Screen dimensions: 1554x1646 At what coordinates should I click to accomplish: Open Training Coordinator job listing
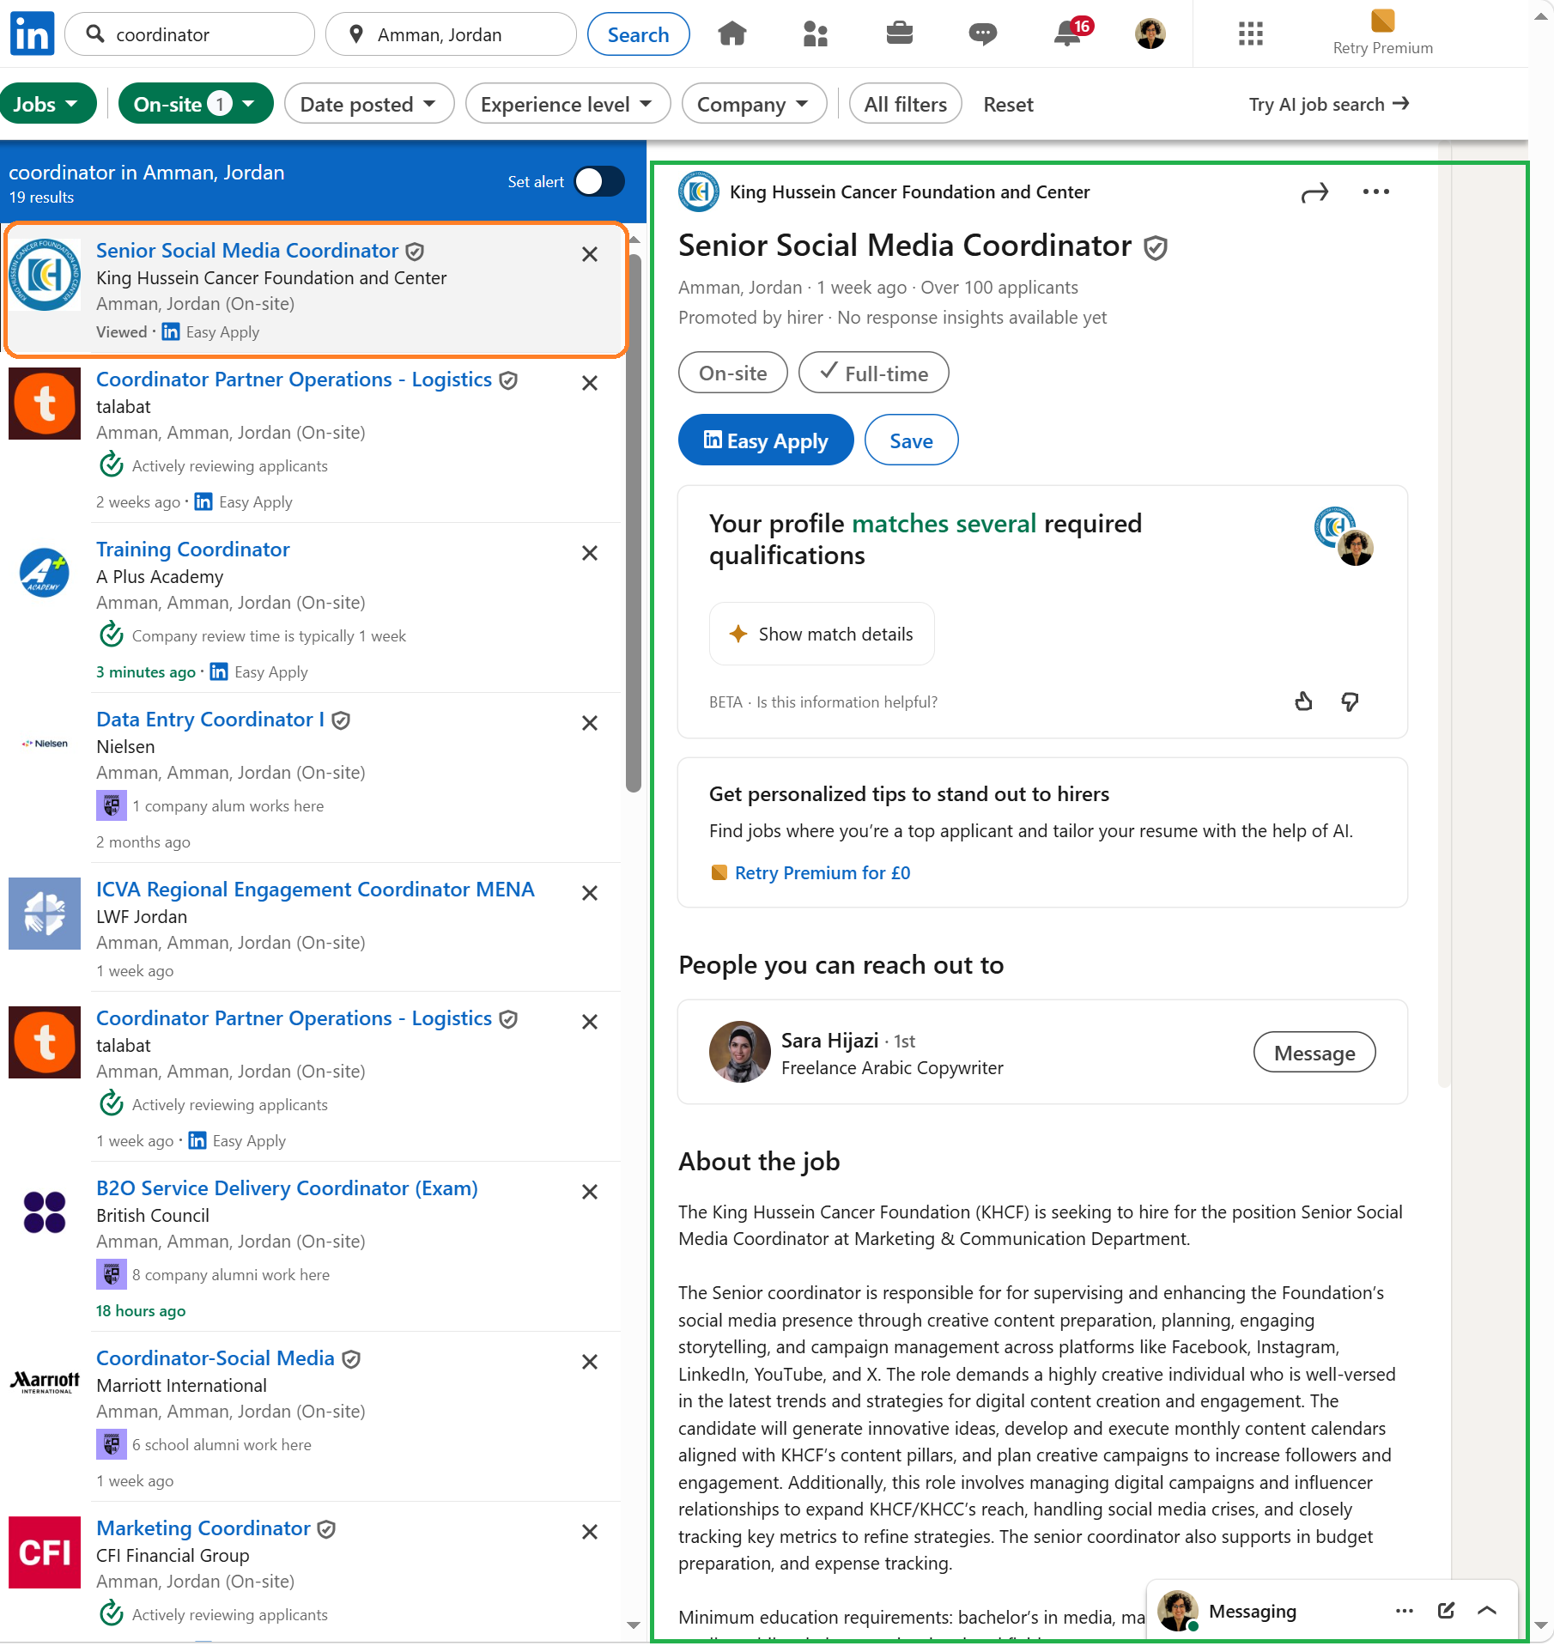pyautogui.click(x=192, y=550)
